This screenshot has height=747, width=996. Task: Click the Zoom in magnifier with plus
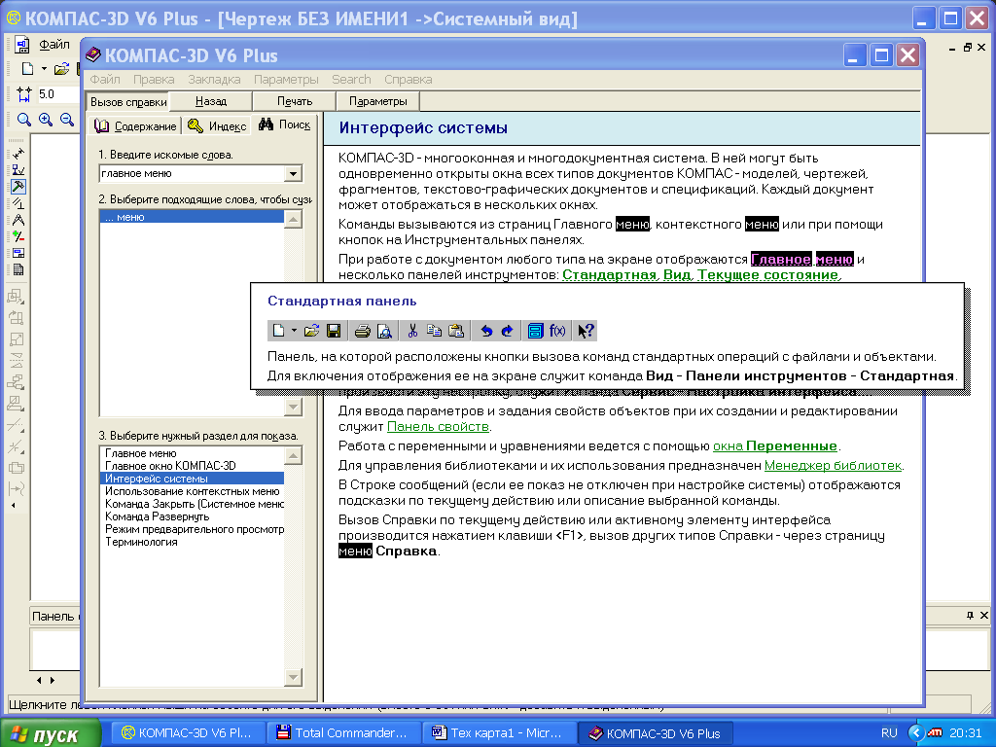pyautogui.click(x=46, y=120)
